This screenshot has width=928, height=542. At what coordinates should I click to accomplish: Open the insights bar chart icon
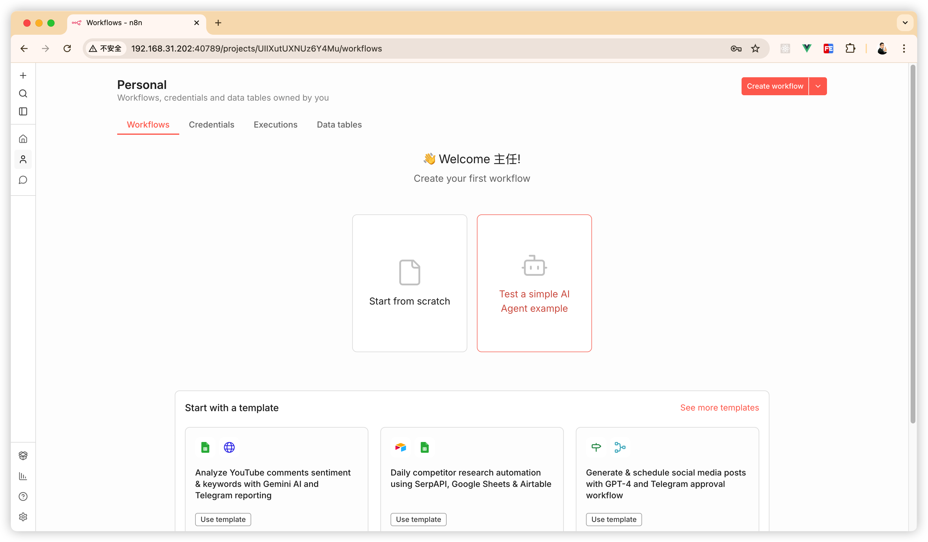click(x=23, y=476)
